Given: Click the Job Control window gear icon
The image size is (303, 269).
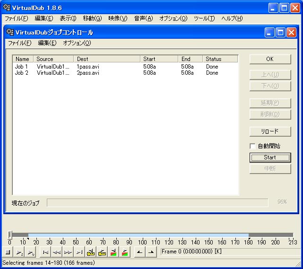Looking at the screenshot, I should coord(10,32).
